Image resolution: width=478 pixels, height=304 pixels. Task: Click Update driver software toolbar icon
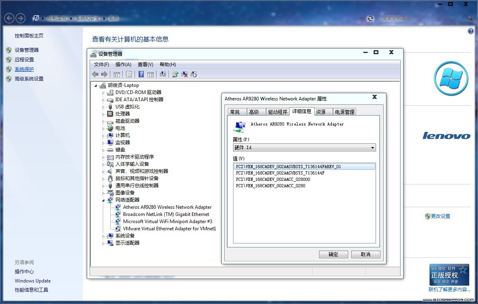click(175, 74)
